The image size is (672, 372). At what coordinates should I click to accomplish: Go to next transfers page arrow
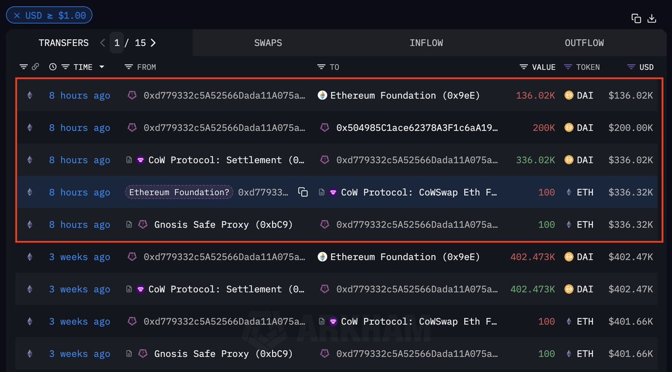tap(153, 43)
